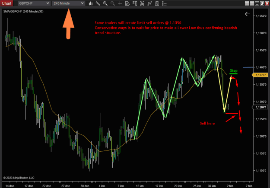
Task: Click the interval link button
Action: [x=252, y=3]
